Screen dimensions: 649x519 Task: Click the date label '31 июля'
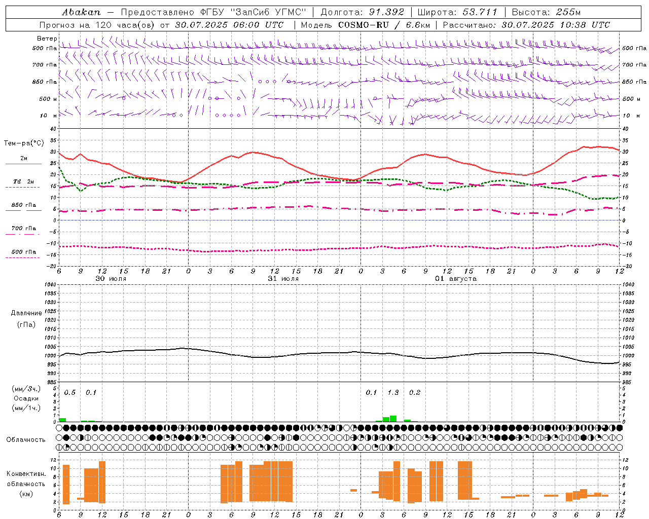(283, 279)
